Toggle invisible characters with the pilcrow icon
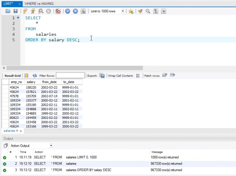 pyautogui.click(x=156, y=11)
